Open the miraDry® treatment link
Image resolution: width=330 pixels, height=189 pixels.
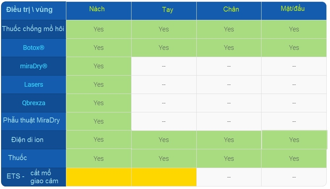tap(34, 66)
